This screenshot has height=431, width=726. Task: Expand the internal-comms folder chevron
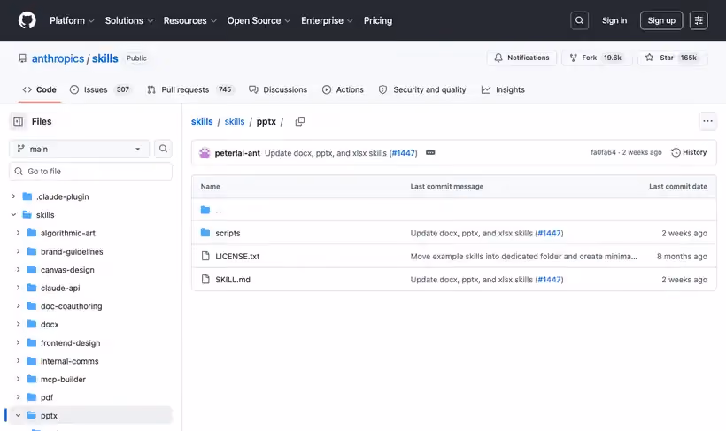(18, 360)
